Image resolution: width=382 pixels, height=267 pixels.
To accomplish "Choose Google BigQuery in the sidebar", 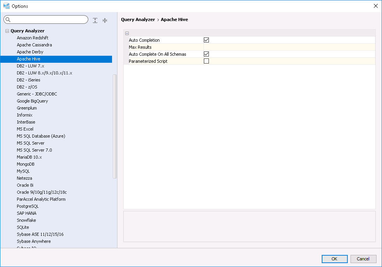I will tap(32, 101).
